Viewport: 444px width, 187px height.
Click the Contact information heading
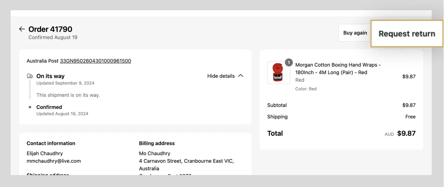51,143
